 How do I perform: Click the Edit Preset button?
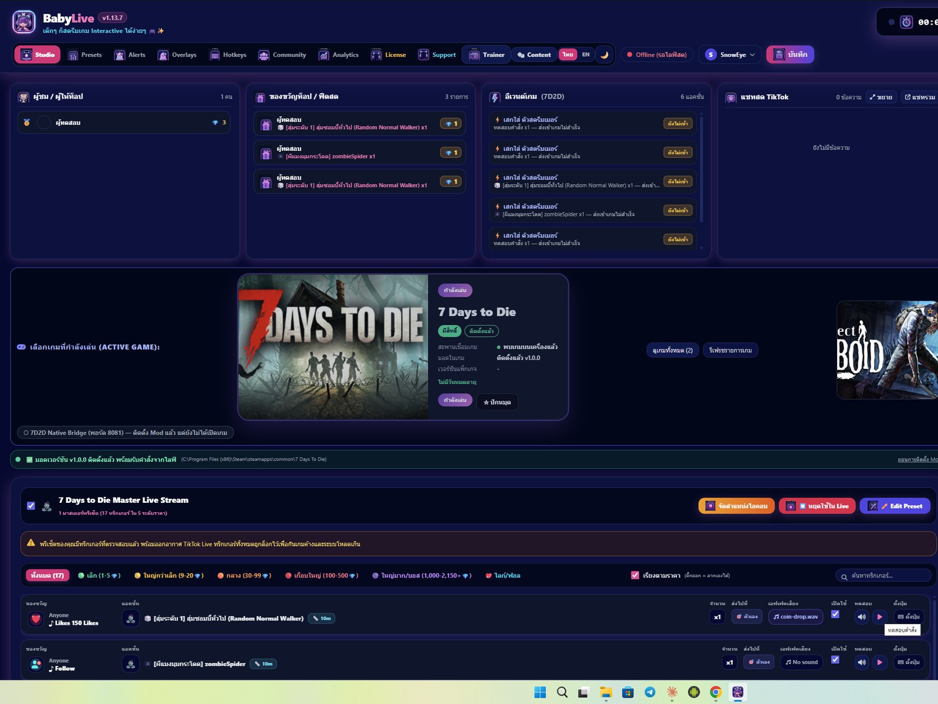[x=895, y=506]
